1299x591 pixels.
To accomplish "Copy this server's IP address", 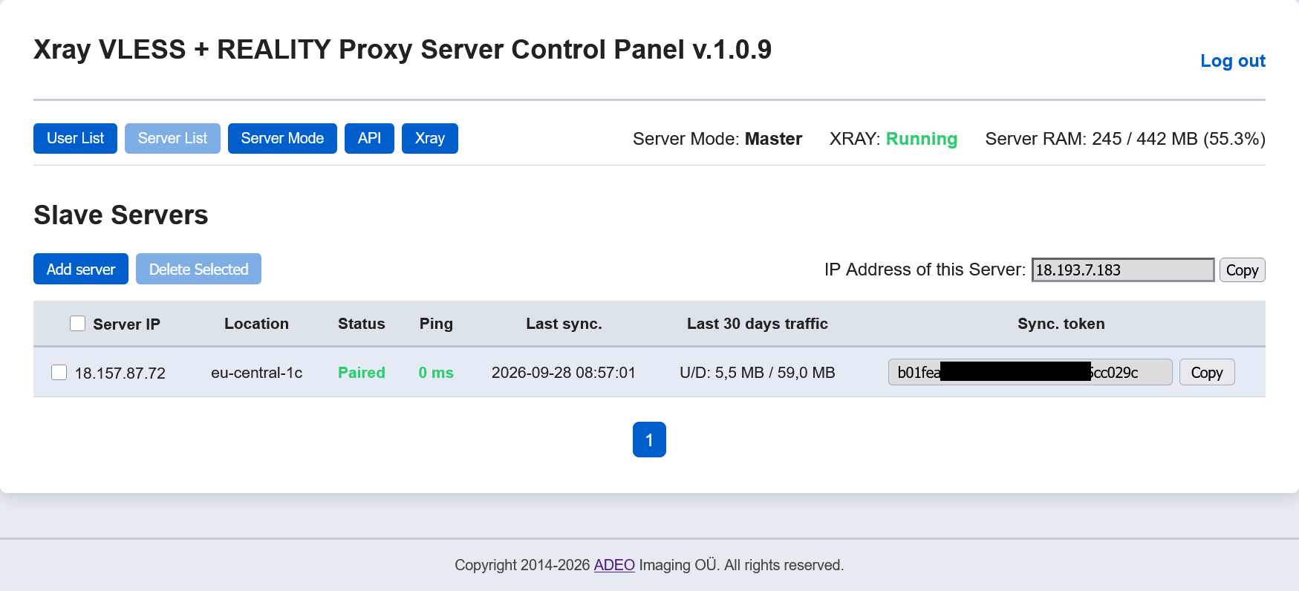I will pyautogui.click(x=1242, y=270).
